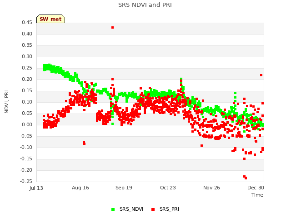Click the Nov 26 x-axis tick label
The image size is (291, 218).
pos(211,188)
